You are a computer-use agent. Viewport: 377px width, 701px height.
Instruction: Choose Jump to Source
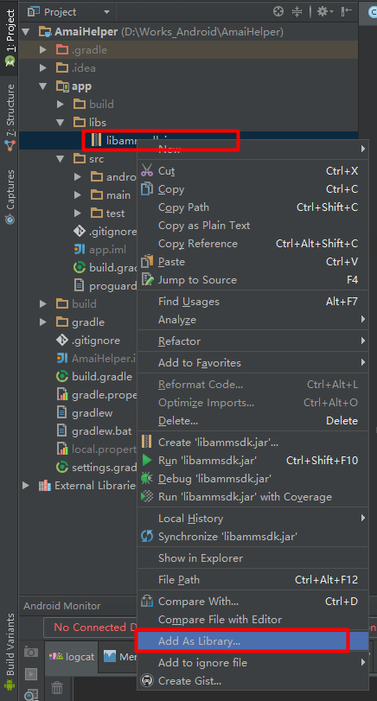[x=252, y=280]
